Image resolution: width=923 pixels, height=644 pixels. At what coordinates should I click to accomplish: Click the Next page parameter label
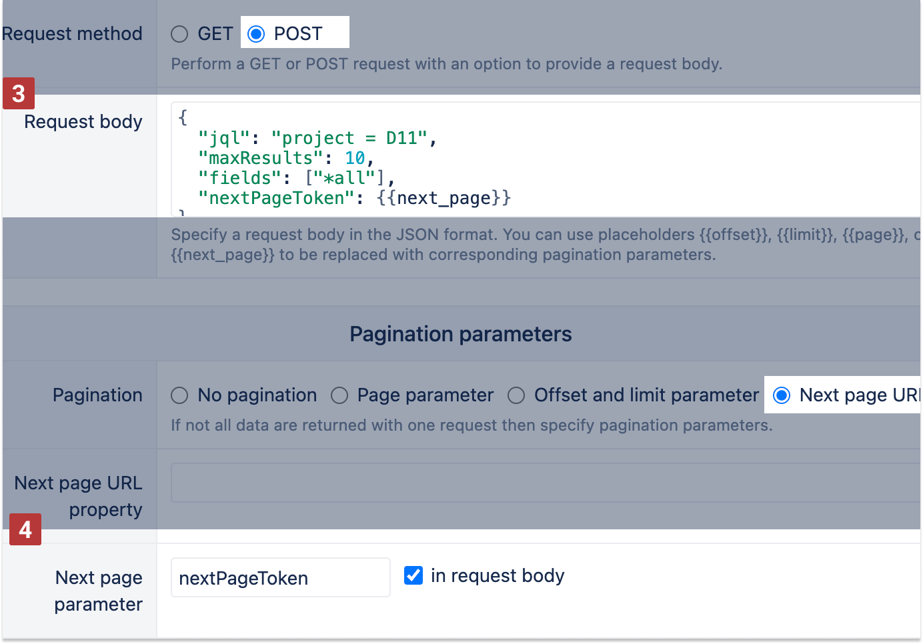click(99, 591)
